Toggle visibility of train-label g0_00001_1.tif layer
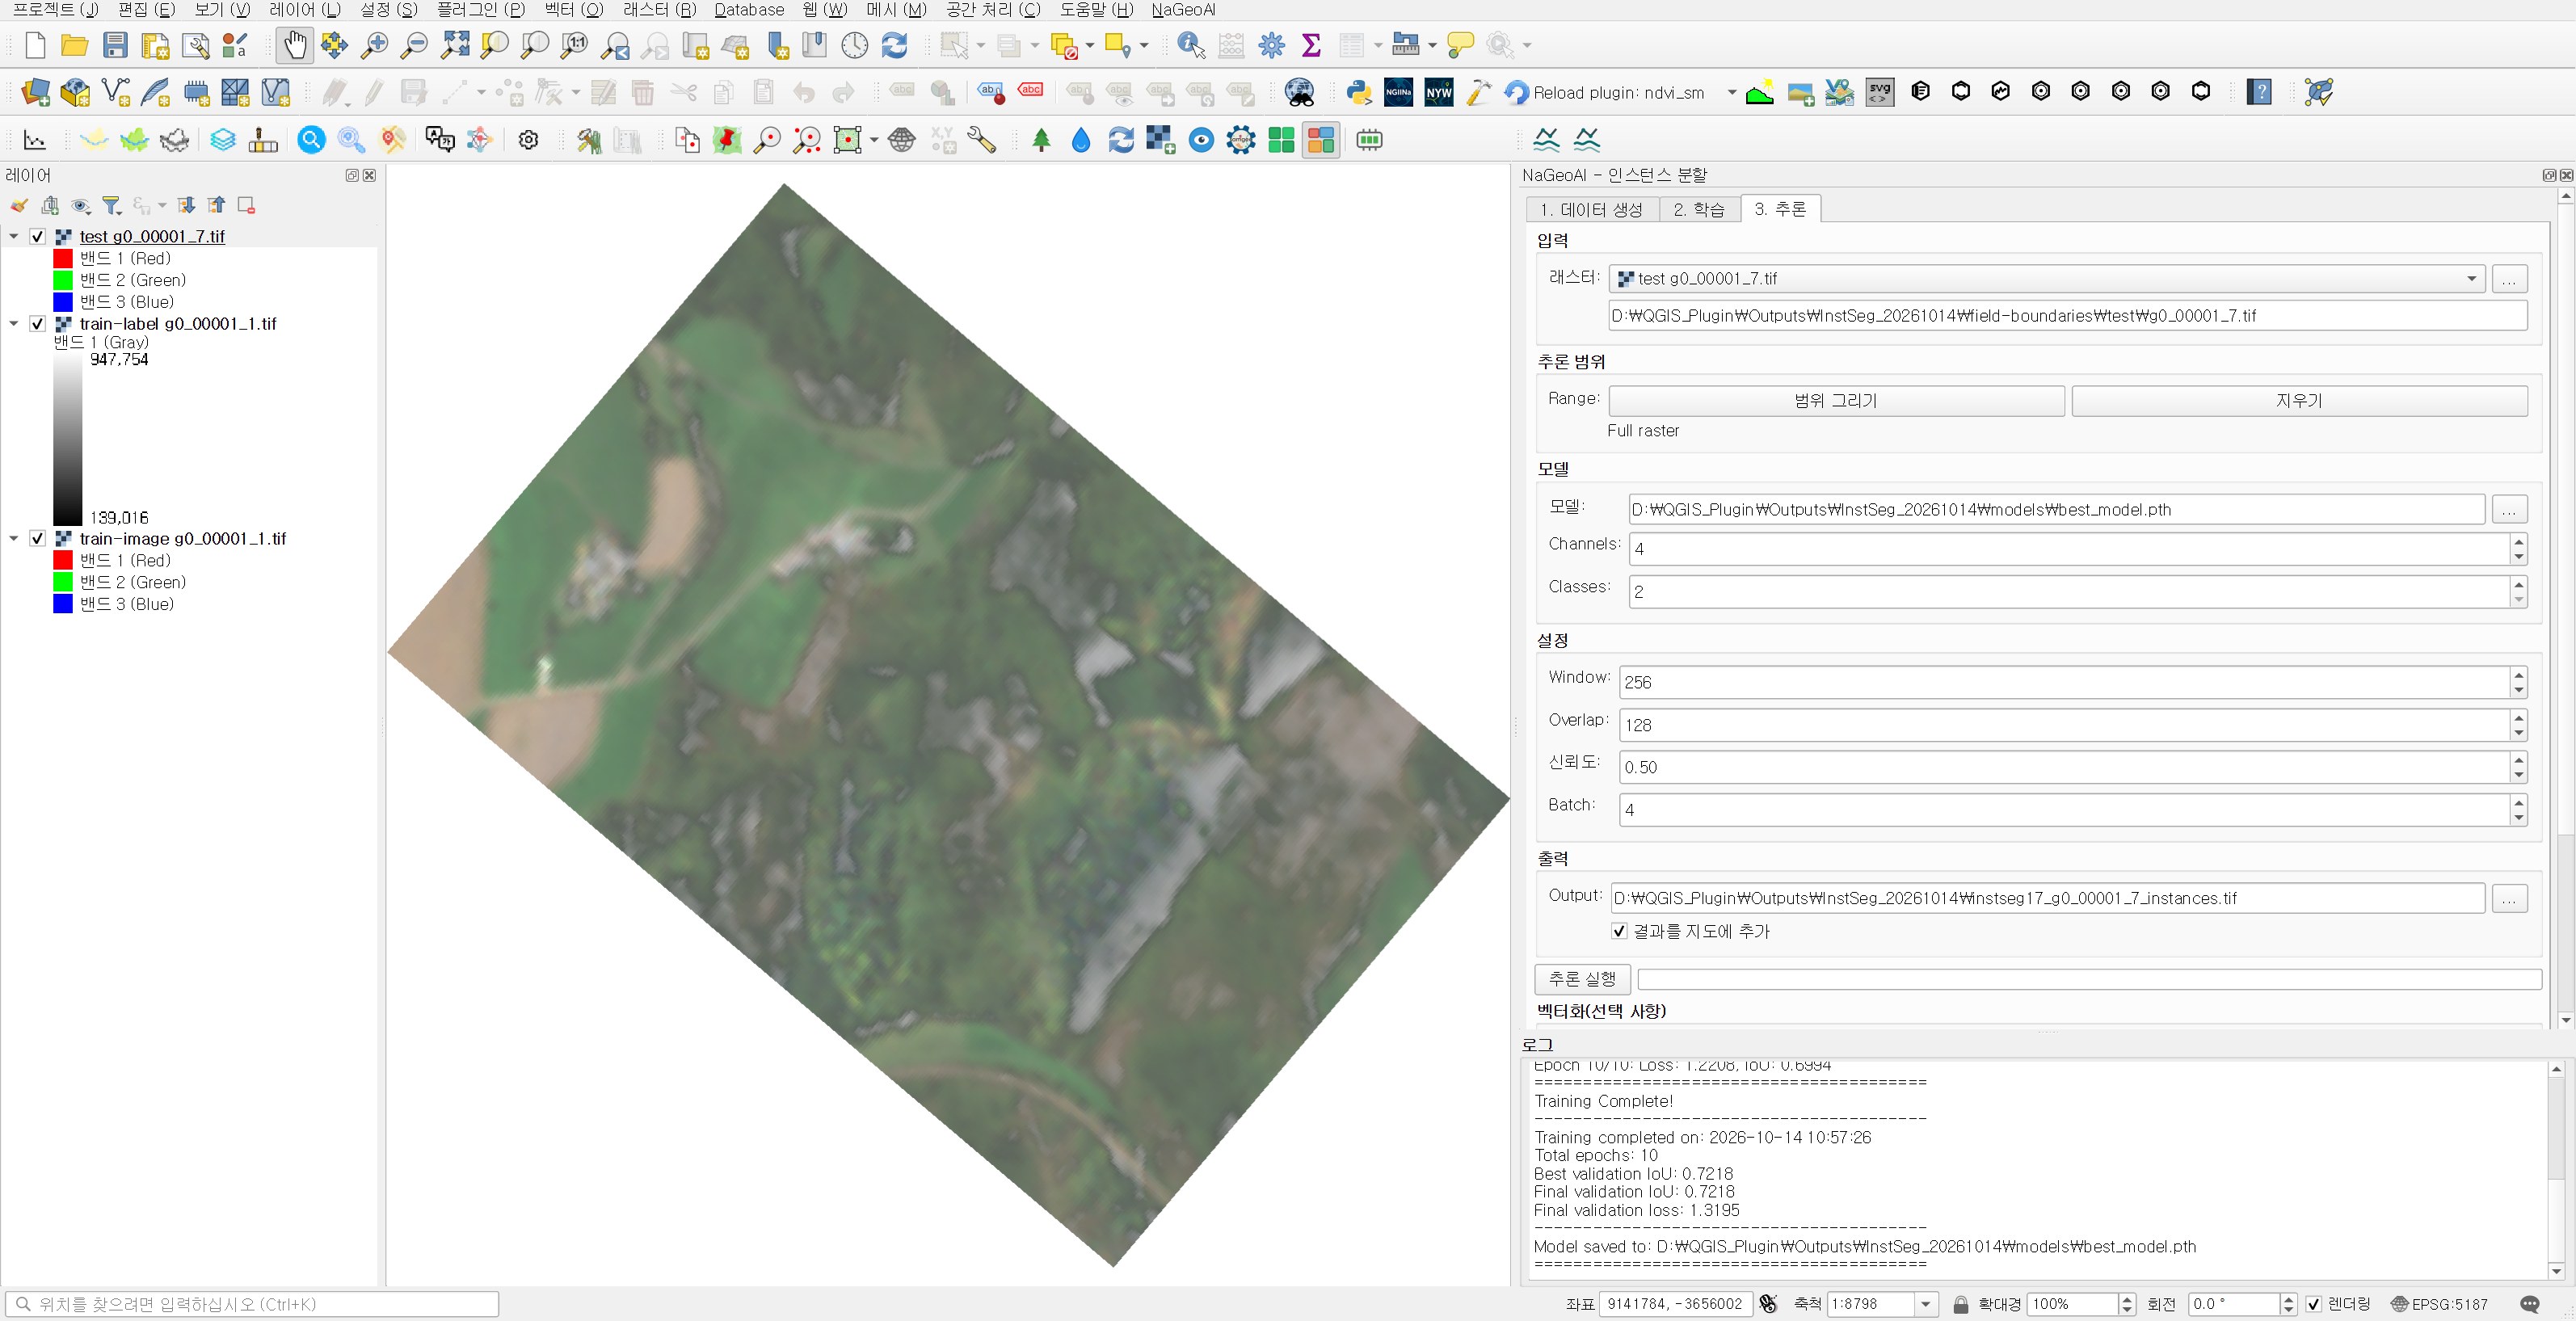2576x1321 pixels. coord(38,324)
